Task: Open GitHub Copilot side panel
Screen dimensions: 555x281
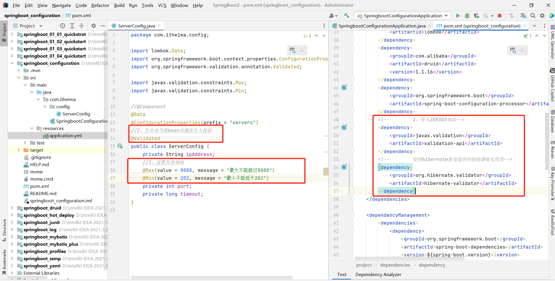Action: coord(552,85)
